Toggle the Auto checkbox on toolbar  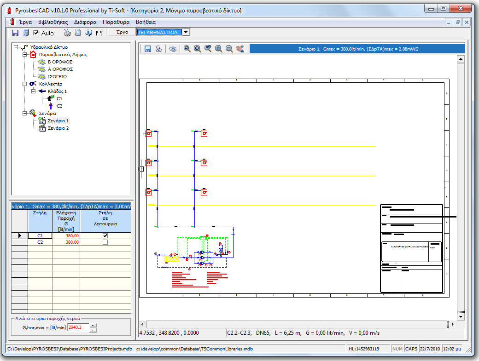pos(36,33)
